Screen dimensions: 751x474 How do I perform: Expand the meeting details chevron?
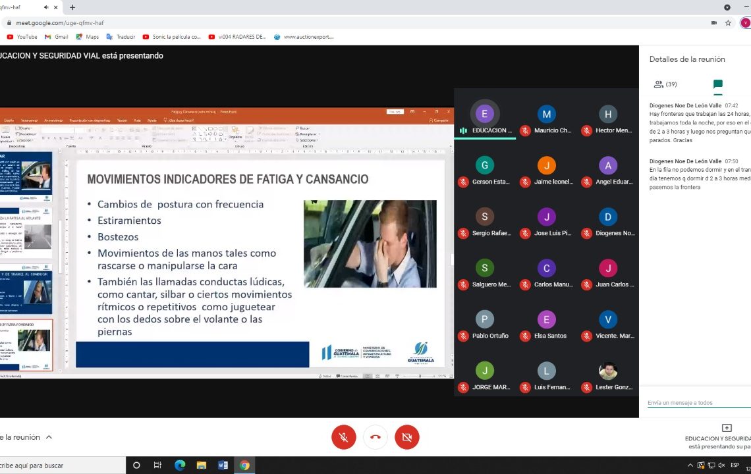coord(49,437)
